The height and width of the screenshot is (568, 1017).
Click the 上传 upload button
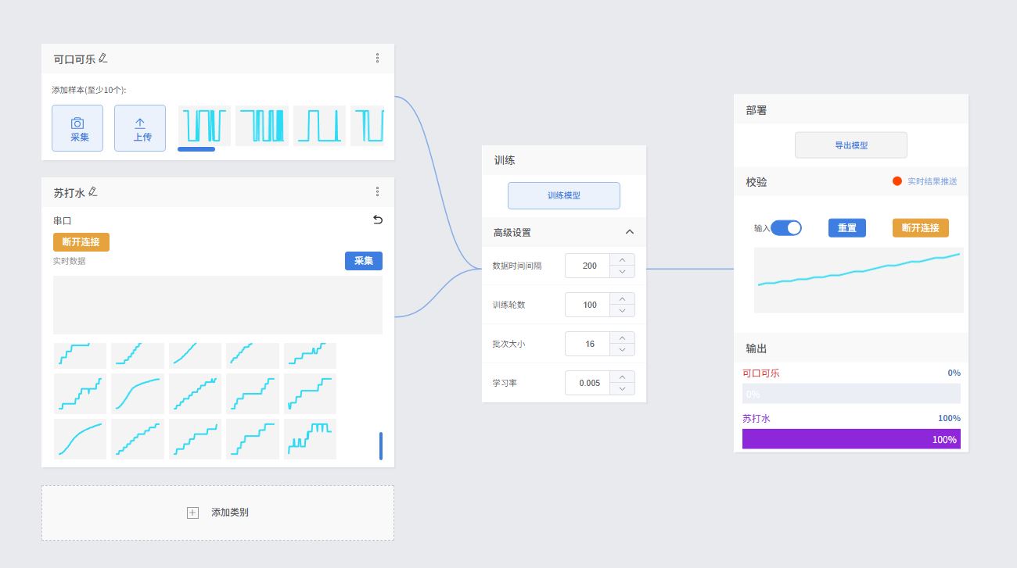pos(140,128)
